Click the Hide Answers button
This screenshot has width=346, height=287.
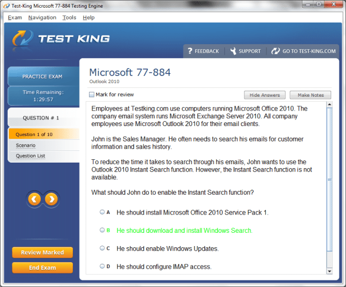point(265,95)
